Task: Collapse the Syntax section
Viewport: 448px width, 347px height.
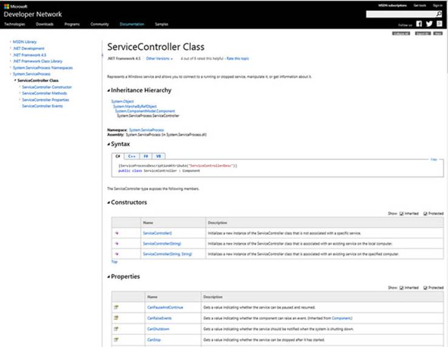Action: tap(109, 144)
